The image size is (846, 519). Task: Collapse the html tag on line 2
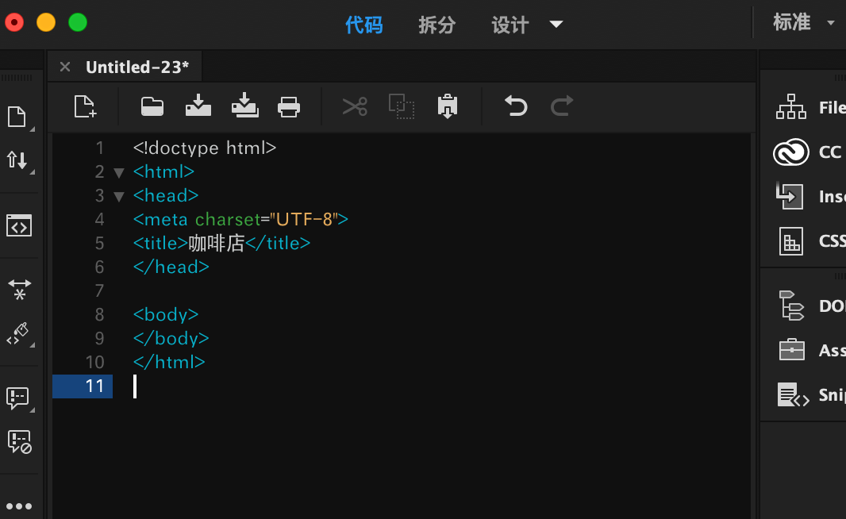(119, 173)
